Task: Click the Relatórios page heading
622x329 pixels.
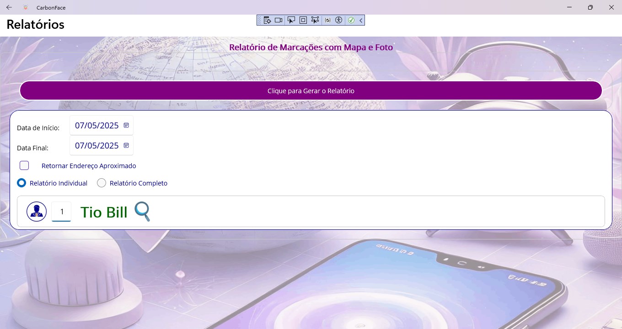Action: point(35,24)
